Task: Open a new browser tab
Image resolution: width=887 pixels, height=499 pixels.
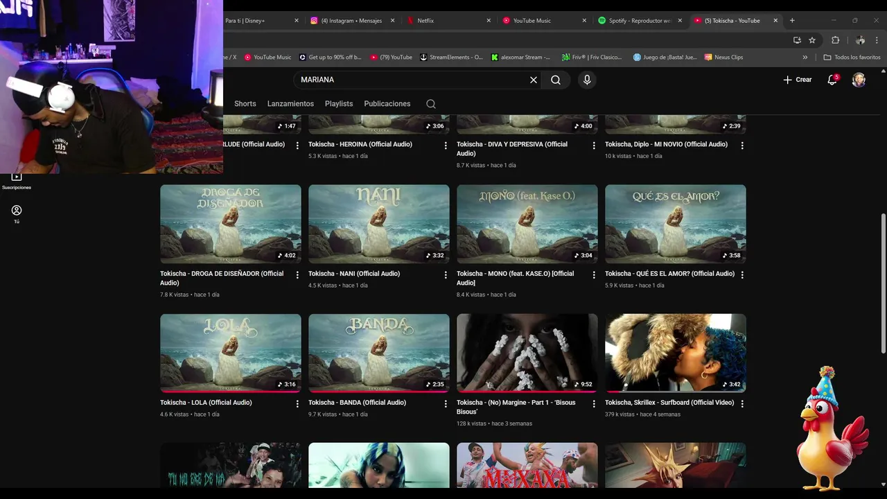Action: point(792,21)
